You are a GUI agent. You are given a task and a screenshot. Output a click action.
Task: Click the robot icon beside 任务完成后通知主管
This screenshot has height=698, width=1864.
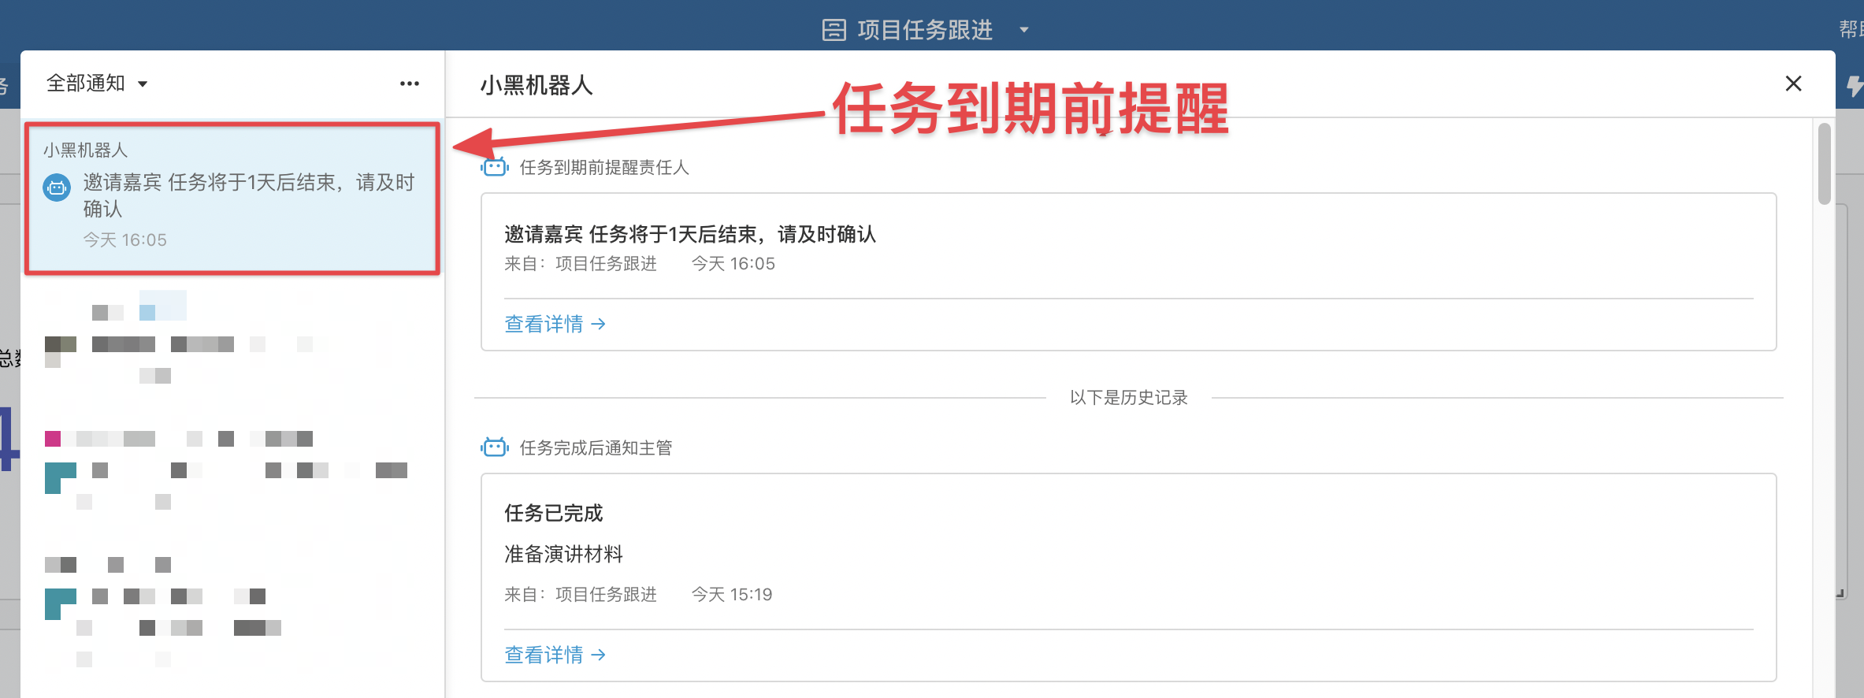(495, 447)
